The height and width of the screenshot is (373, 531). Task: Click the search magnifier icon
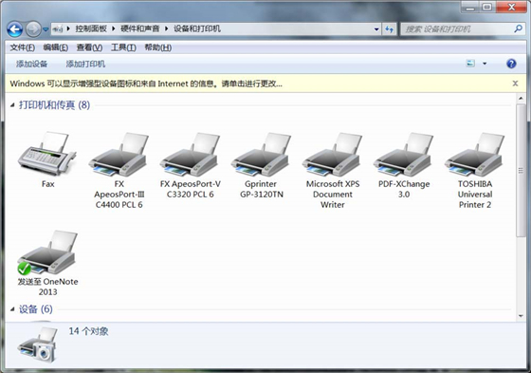[x=518, y=28]
